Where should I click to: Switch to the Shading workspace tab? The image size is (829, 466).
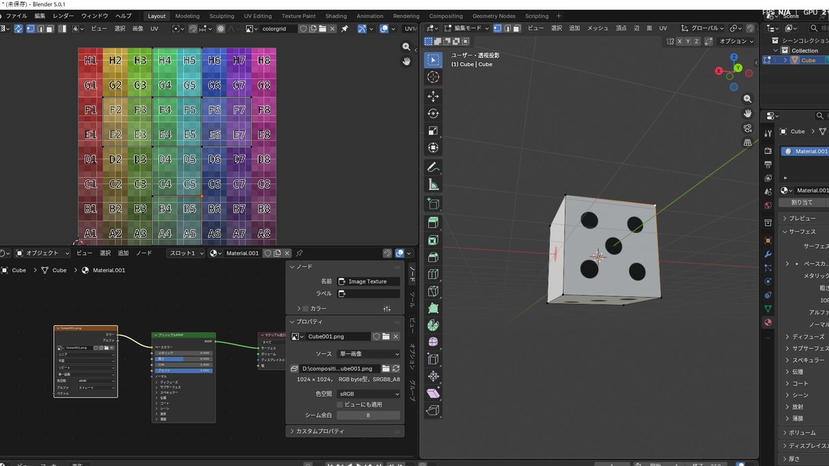click(x=336, y=16)
